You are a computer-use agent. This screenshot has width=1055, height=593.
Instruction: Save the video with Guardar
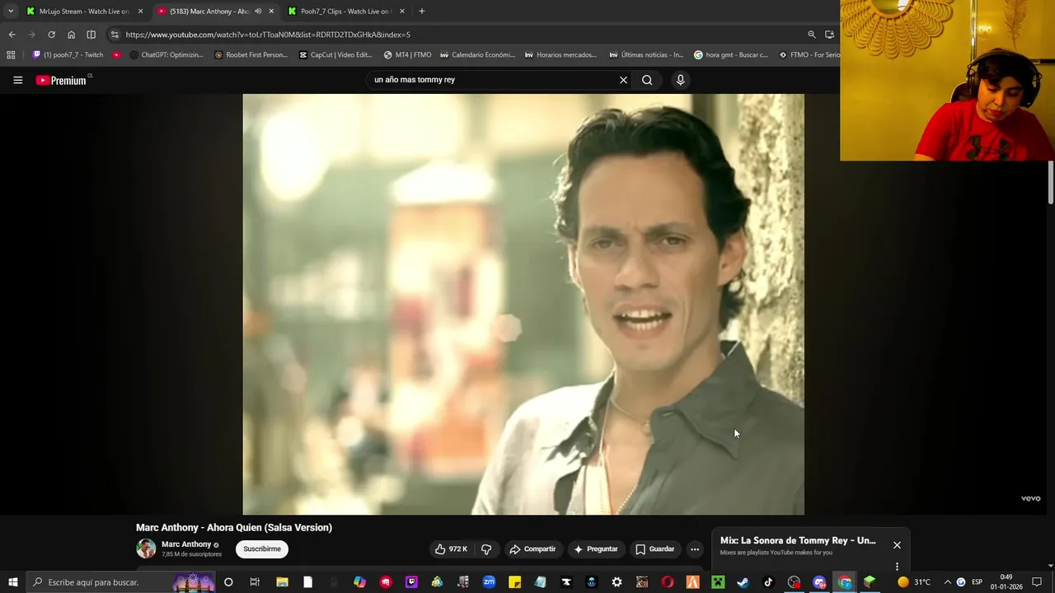click(654, 549)
